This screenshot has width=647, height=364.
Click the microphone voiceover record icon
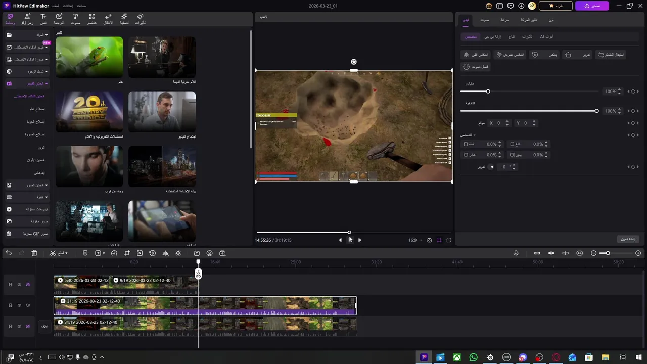516,253
